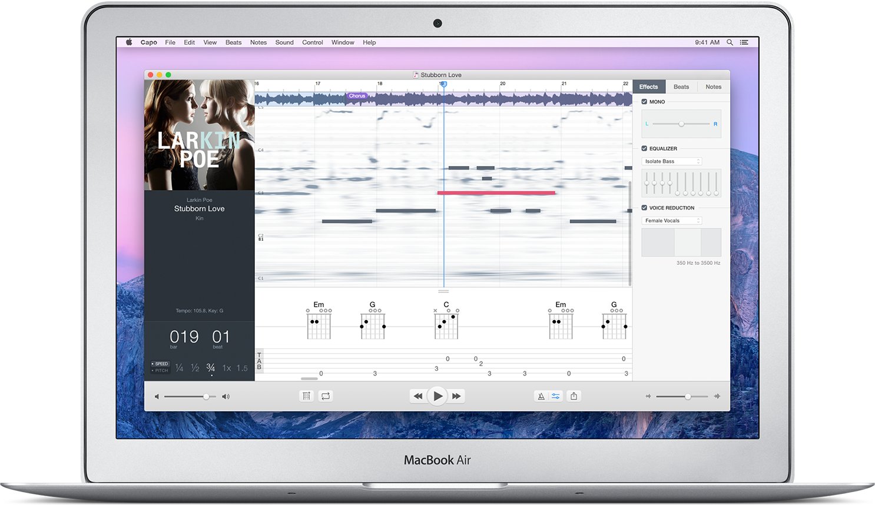Open the share/export icon
The image size is (875, 505).
coord(574,396)
